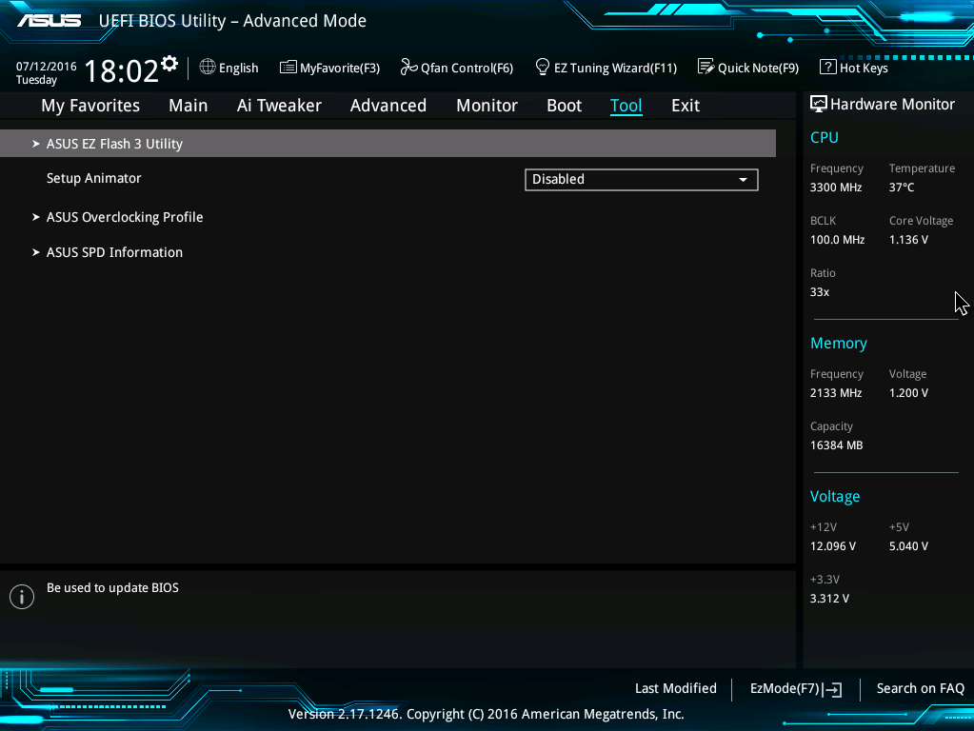Launch the EZ Tuning Wizard
Viewport: 974px width, 731px height.
tap(606, 68)
